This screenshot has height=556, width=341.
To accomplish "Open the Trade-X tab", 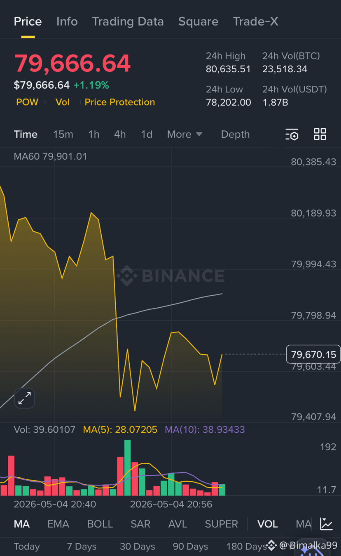I will point(256,21).
